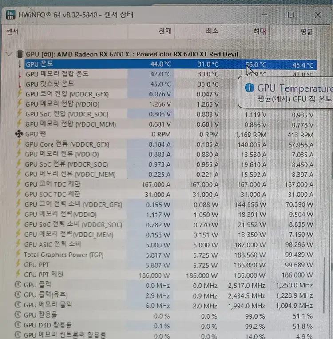Click the clock icon of the GPU 클럭 row
Image resolution: width=333 pixels, height=339 pixels.
click(x=18, y=284)
